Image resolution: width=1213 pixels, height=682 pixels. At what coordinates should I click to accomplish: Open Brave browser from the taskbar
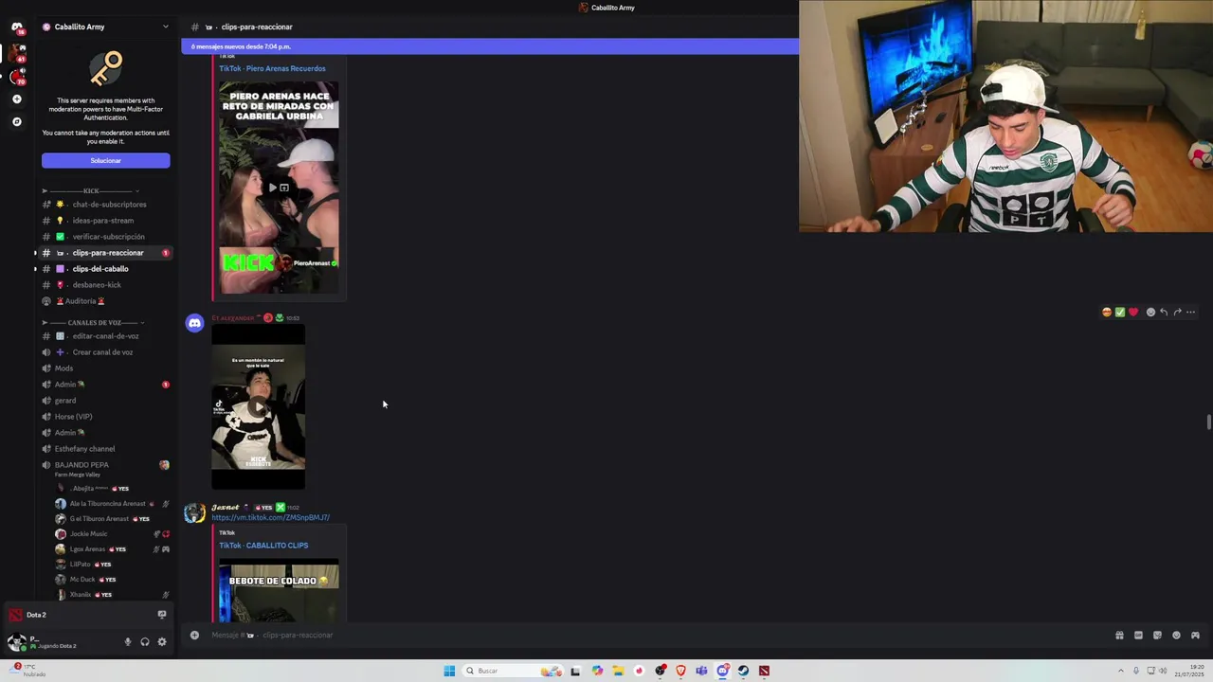click(680, 671)
